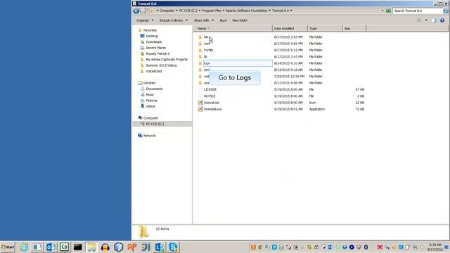Sort by Date modified column header
This screenshot has height=253, width=450.
pyautogui.click(x=290, y=29)
